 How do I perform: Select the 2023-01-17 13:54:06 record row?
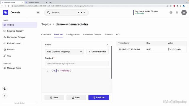[151, 49]
